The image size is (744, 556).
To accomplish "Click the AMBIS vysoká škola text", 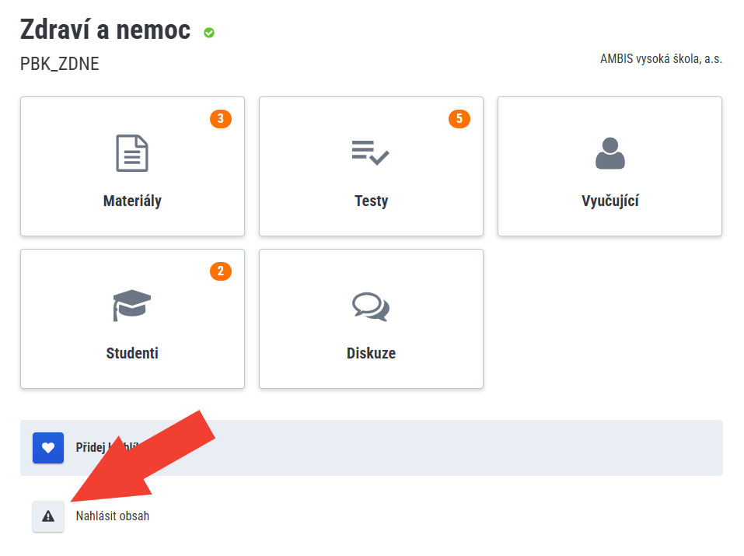I will tap(661, 59).
